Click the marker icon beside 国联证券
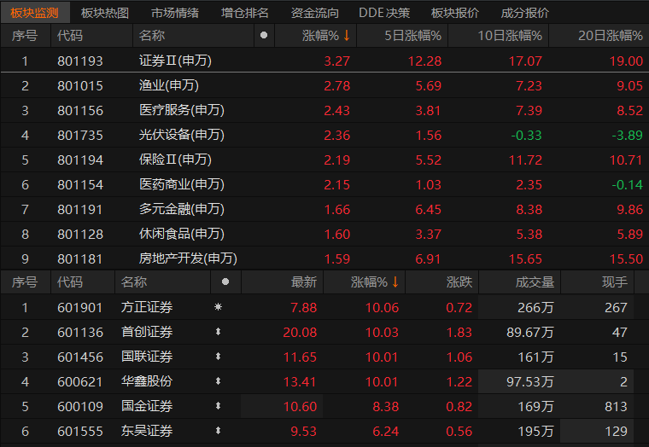This screenshot has height=447, width=649. point(218,357)
